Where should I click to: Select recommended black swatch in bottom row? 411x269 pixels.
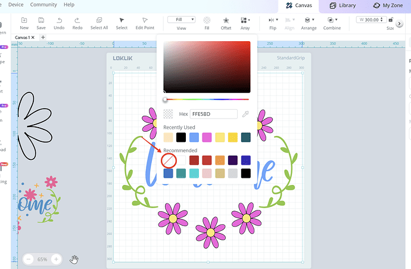click(245, 173)
